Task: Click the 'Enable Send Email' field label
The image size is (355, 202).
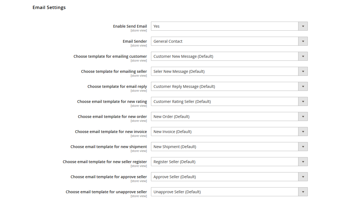Action: (x=130, y=26)
